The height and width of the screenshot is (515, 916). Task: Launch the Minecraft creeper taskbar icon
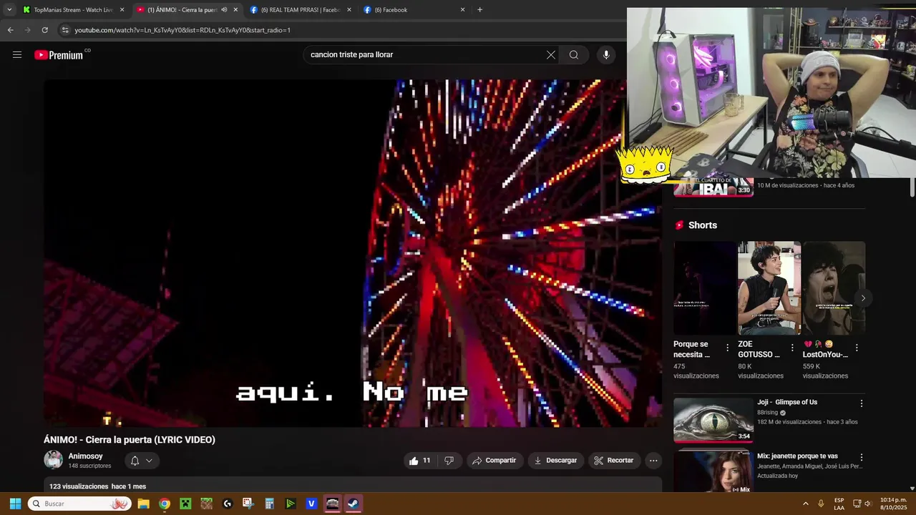(x=185, y=504)
